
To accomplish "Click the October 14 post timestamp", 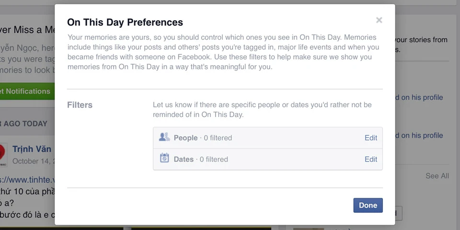I will pyautogui.click(x=34, y=161).
